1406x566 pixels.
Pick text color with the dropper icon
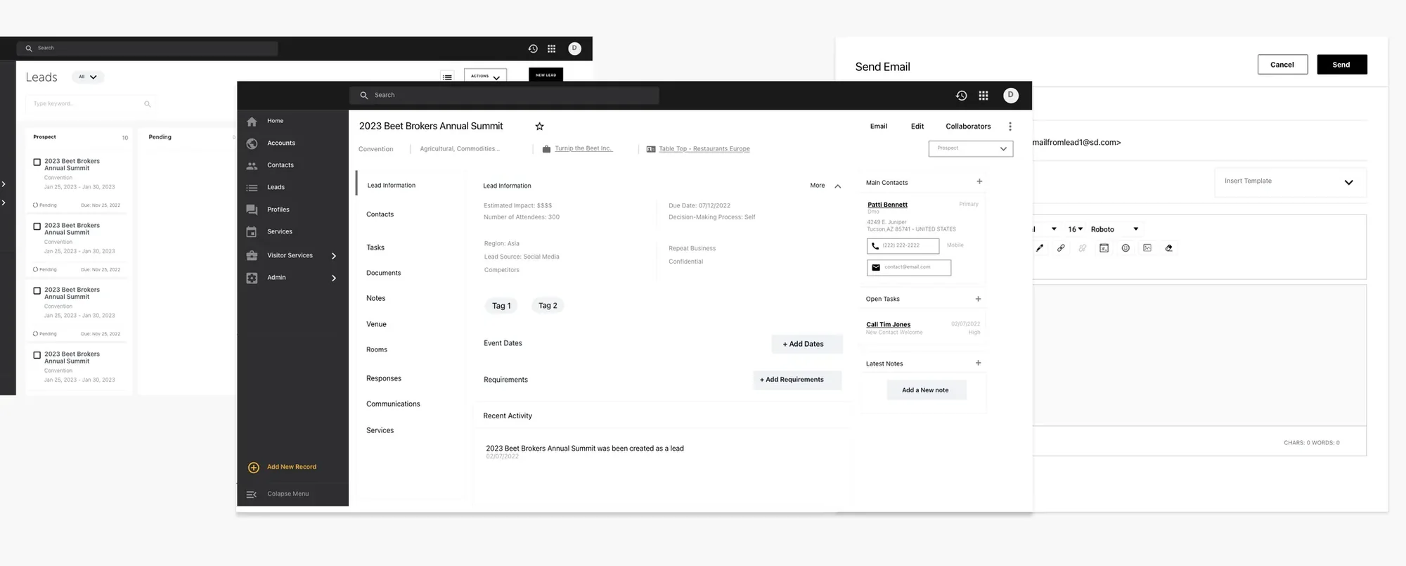pos(1040,248)
